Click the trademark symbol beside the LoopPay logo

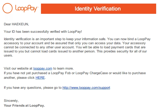[x=38, y=7]
